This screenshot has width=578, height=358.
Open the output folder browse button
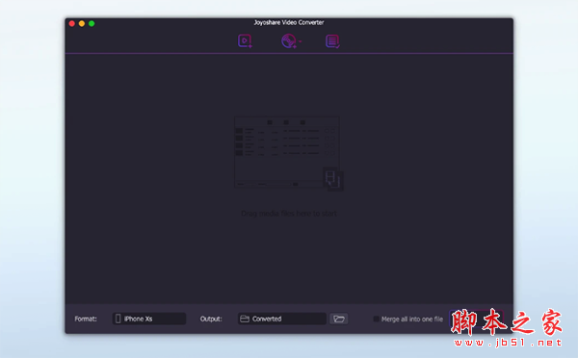coord(339,319)
